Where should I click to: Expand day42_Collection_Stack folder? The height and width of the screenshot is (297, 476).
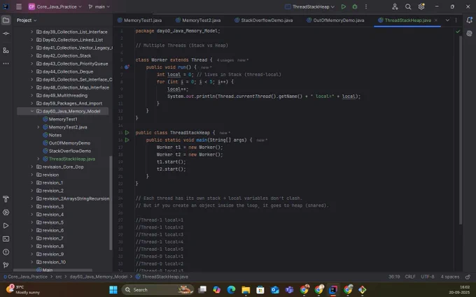point(32,56)
